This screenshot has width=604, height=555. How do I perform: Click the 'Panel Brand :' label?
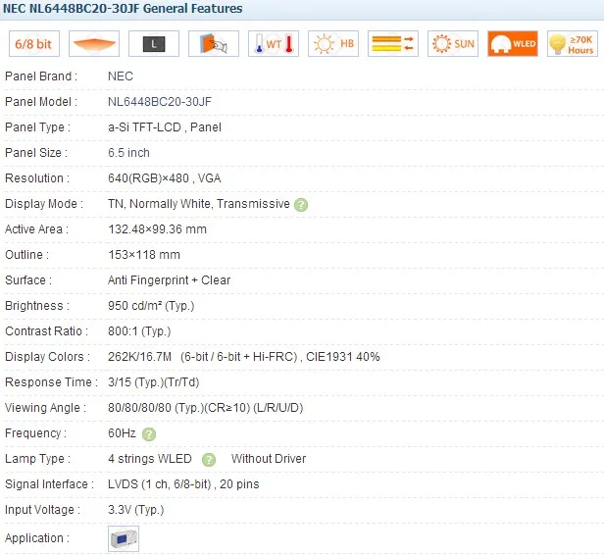coord(41,76)
